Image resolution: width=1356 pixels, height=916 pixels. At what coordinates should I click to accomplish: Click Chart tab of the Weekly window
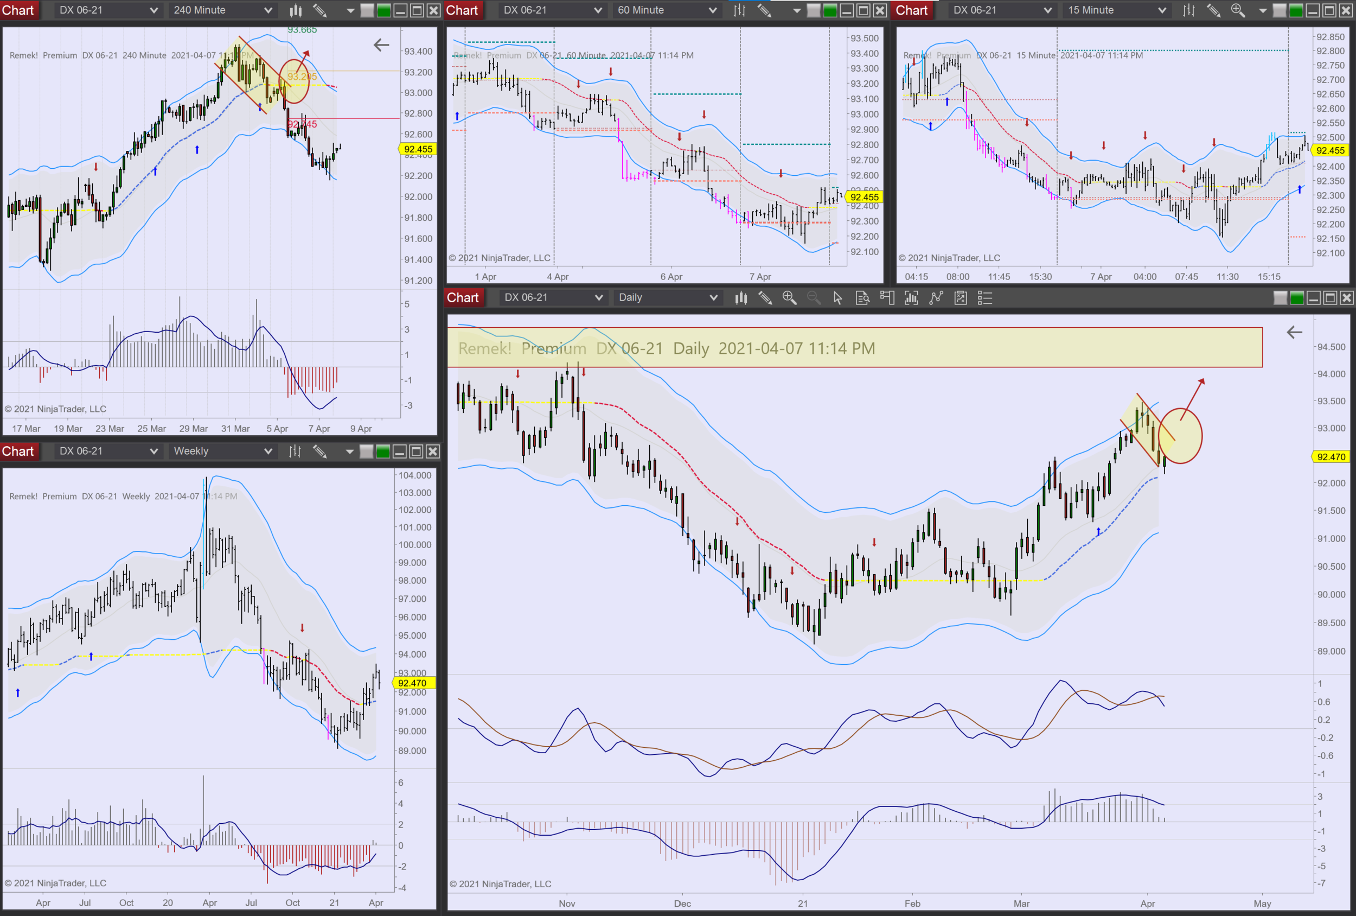point(18,451)
